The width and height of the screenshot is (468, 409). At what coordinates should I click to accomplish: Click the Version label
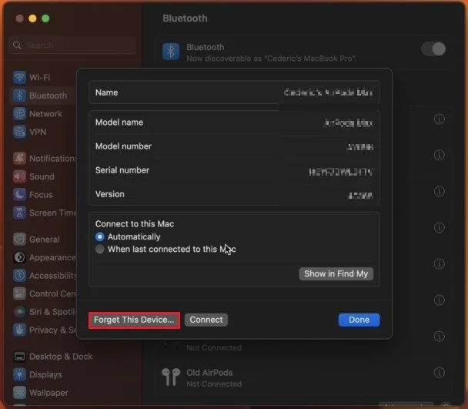pos(110,194)
